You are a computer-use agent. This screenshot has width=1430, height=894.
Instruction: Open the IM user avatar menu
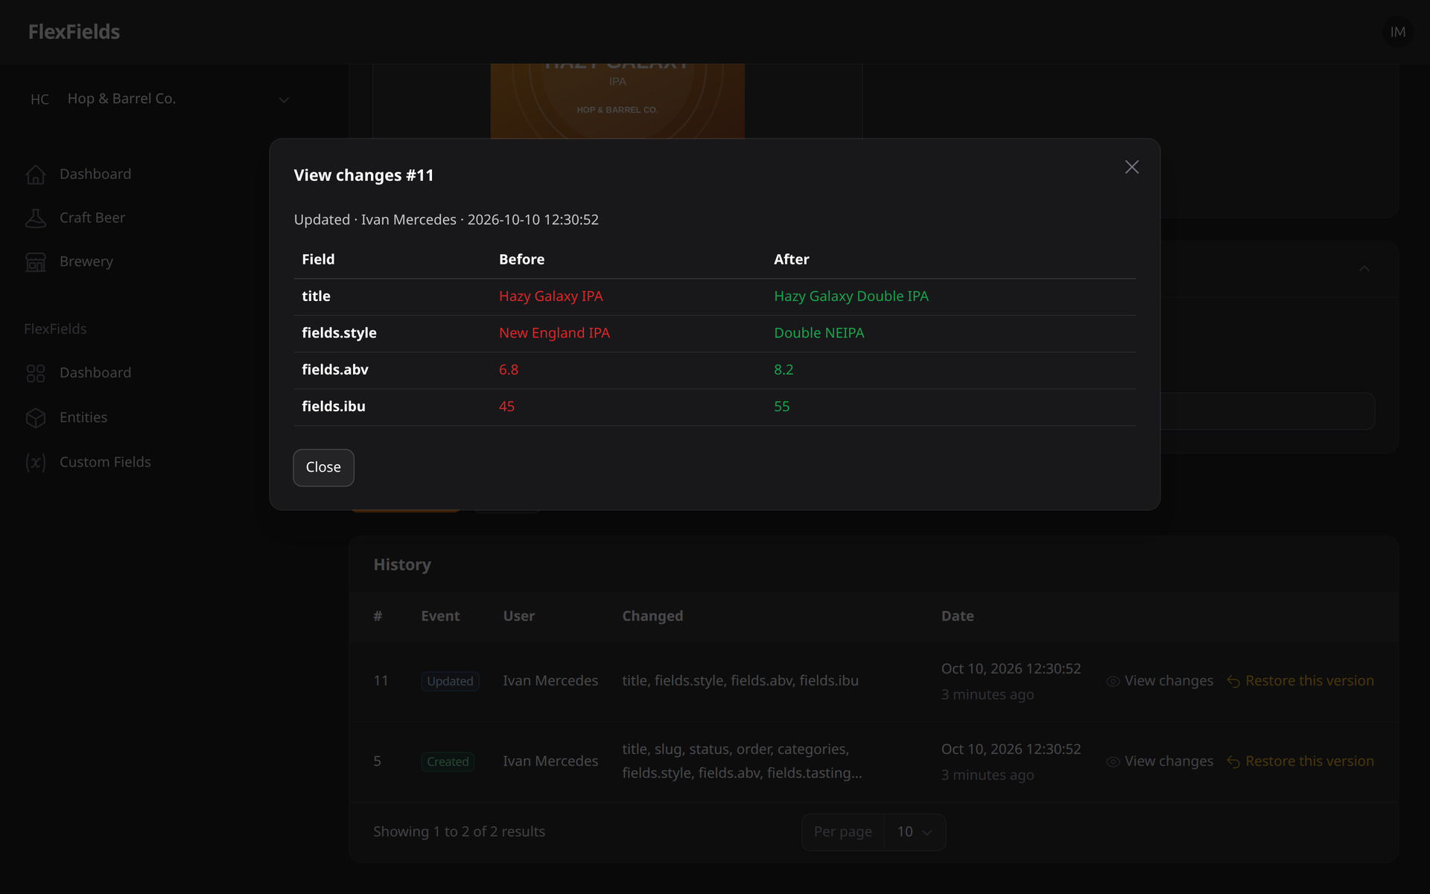click(1397, 32)
